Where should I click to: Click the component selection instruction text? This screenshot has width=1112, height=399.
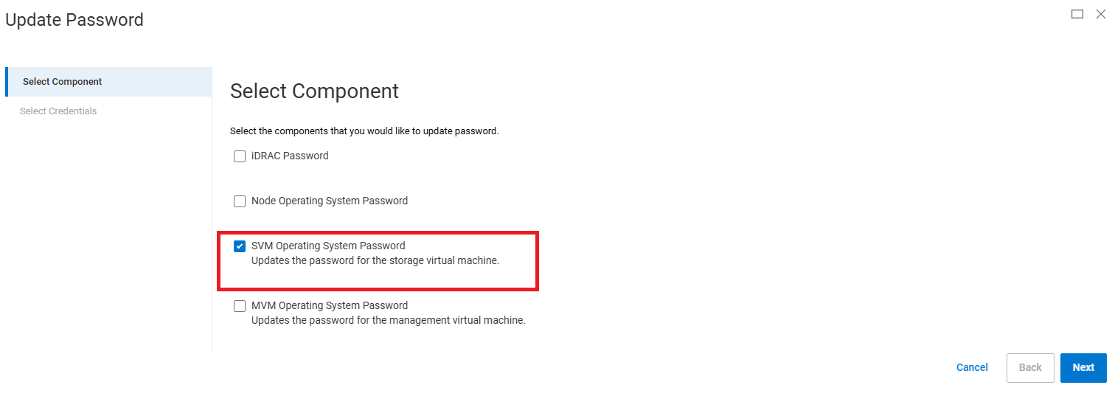coord(364,131)
